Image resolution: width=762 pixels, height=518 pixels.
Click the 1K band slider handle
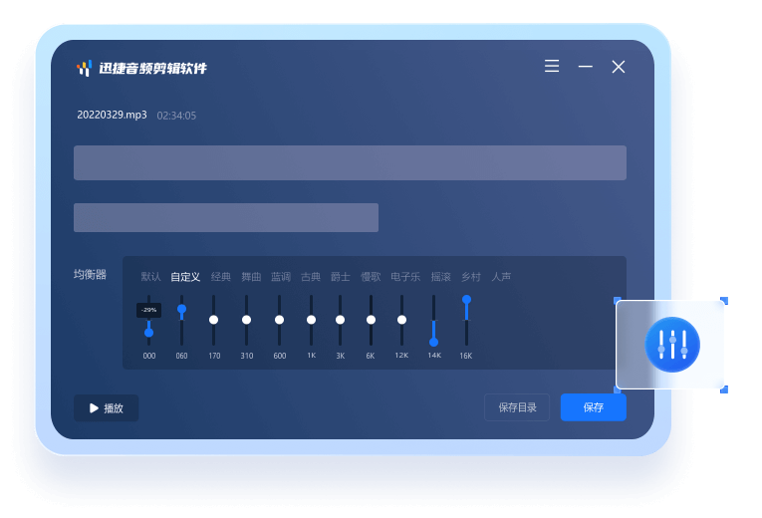[x=311, y=320]
